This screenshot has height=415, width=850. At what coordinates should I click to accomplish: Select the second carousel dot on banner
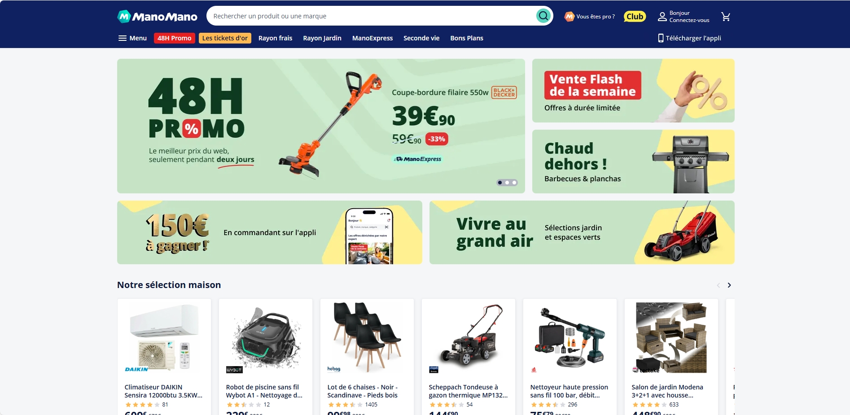(507, 183)
